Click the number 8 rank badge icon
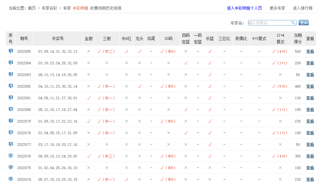Screen dimensions: 321x183 [11, 133]
